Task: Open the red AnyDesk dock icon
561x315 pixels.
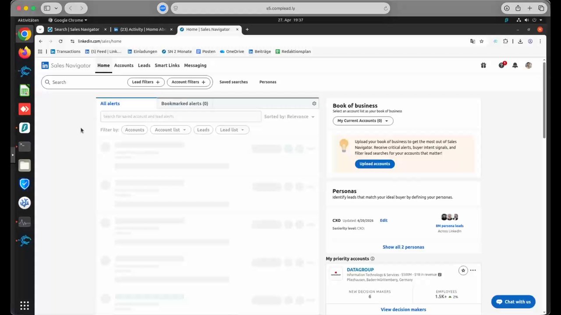Action: click(x=25, y=109)
